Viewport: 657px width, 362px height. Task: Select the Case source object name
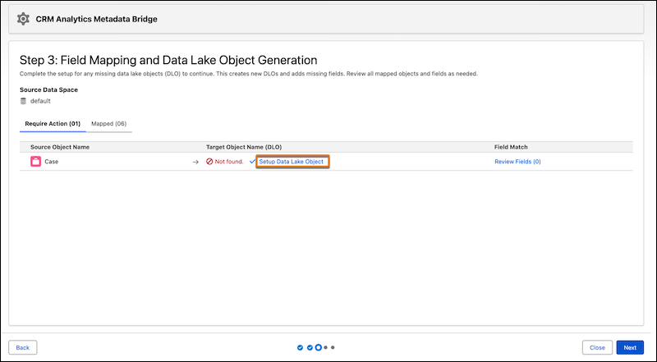pyautogui.click(x=52, y=162)
